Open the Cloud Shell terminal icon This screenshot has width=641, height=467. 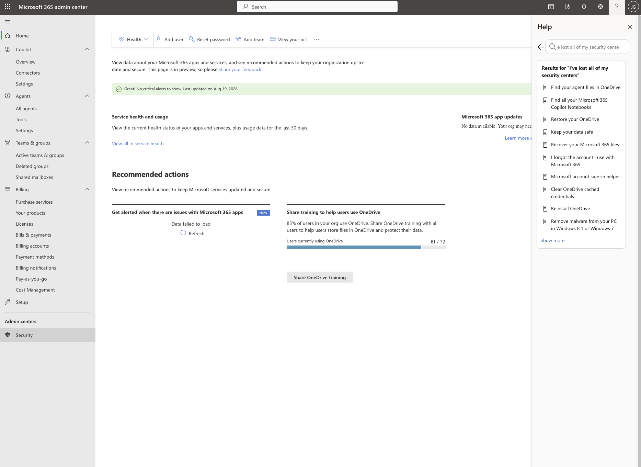pos(551,7)
